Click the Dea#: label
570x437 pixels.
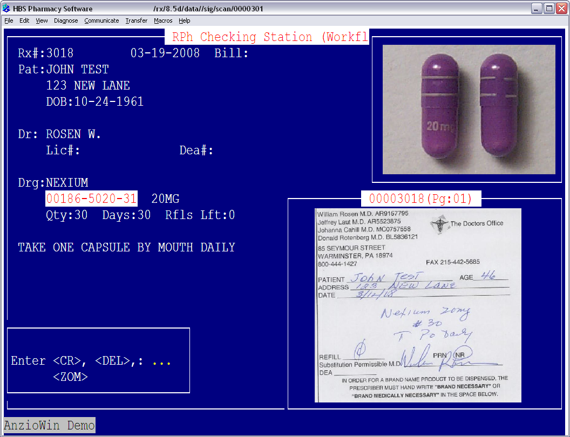click(x=196, y=150)
